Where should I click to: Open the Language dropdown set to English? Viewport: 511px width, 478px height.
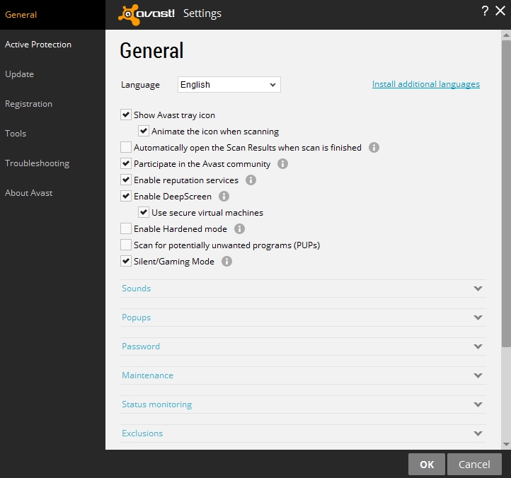pyautogui.click(x=229, y=85)
